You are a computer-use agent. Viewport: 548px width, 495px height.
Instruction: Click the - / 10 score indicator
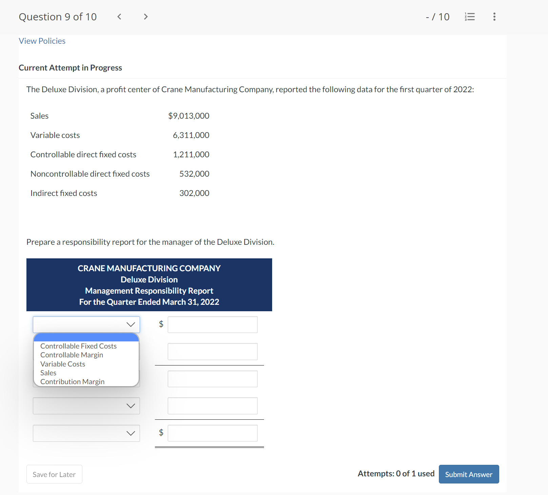coord(438,17)
